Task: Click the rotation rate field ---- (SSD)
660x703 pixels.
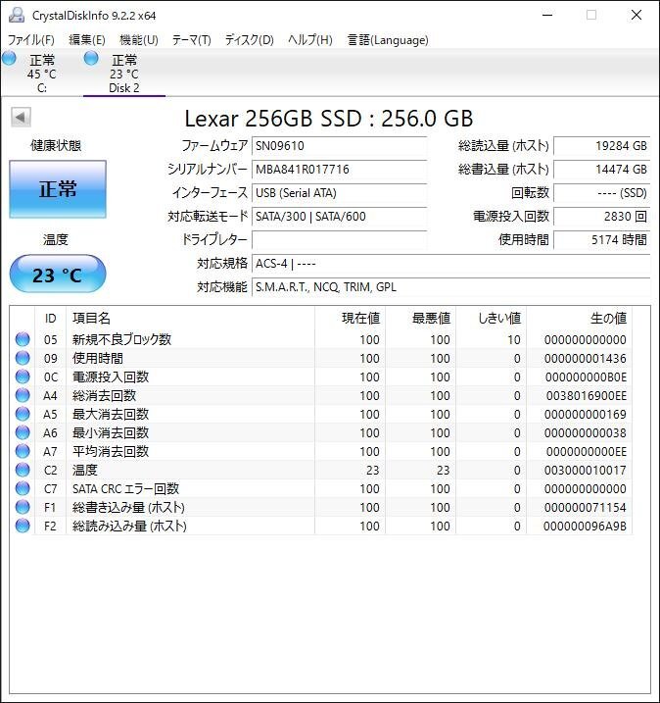Action: (x=602, y=193)
